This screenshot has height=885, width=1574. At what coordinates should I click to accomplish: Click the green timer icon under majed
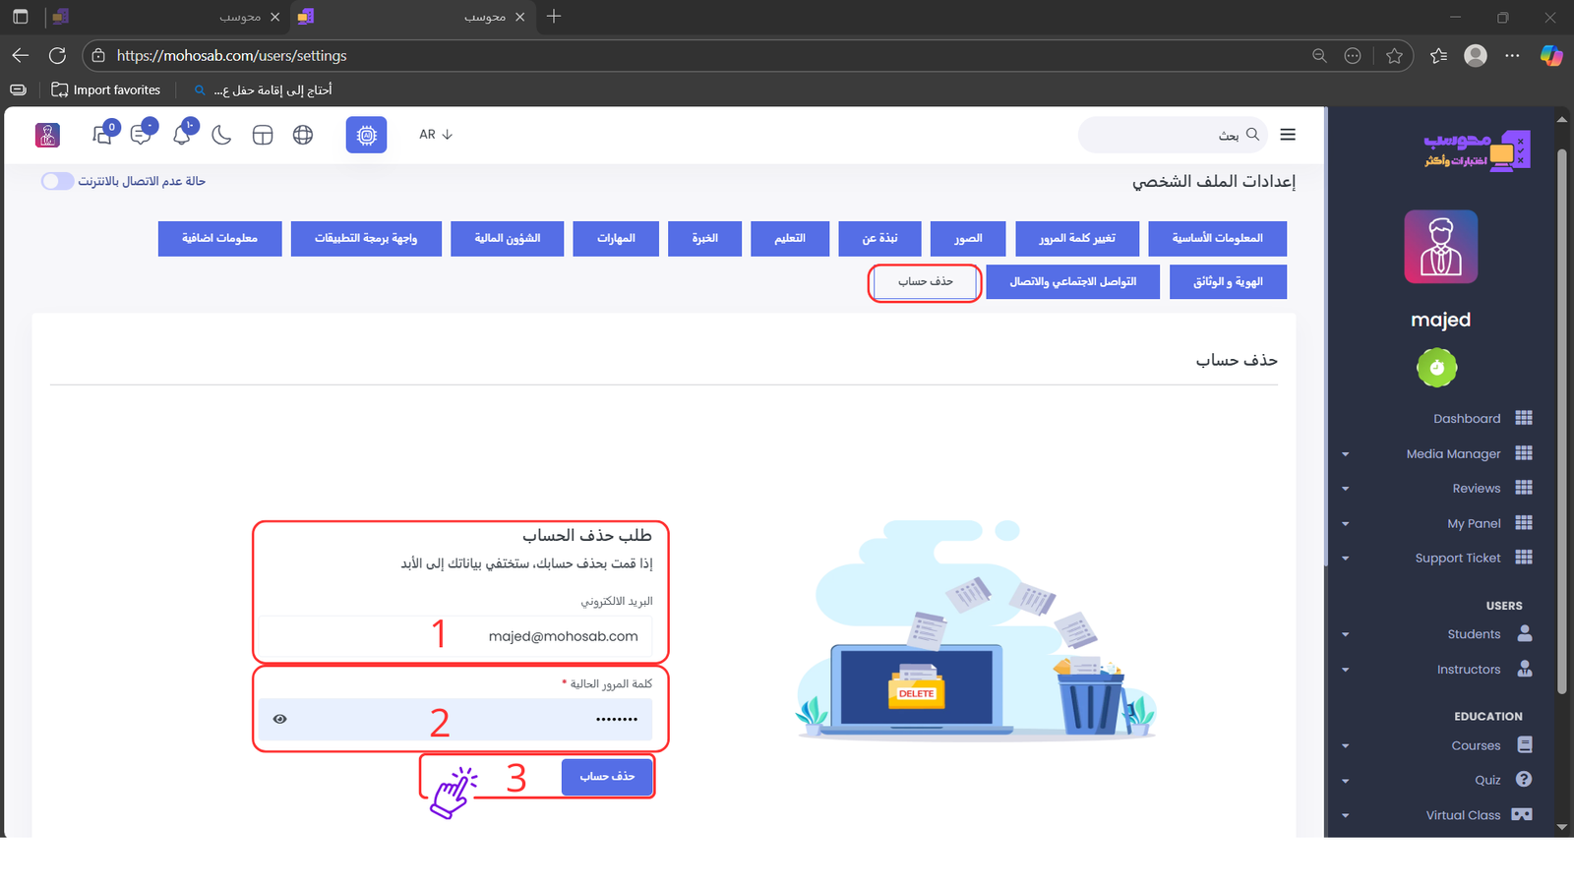[1436, 368]
